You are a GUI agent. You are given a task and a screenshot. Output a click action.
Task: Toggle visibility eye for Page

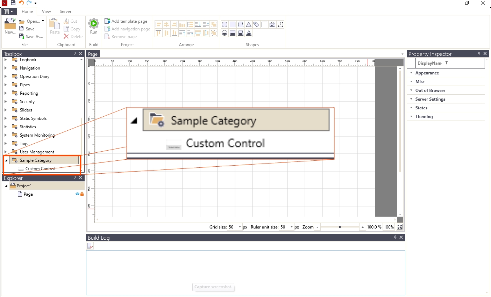coord(77,194)
